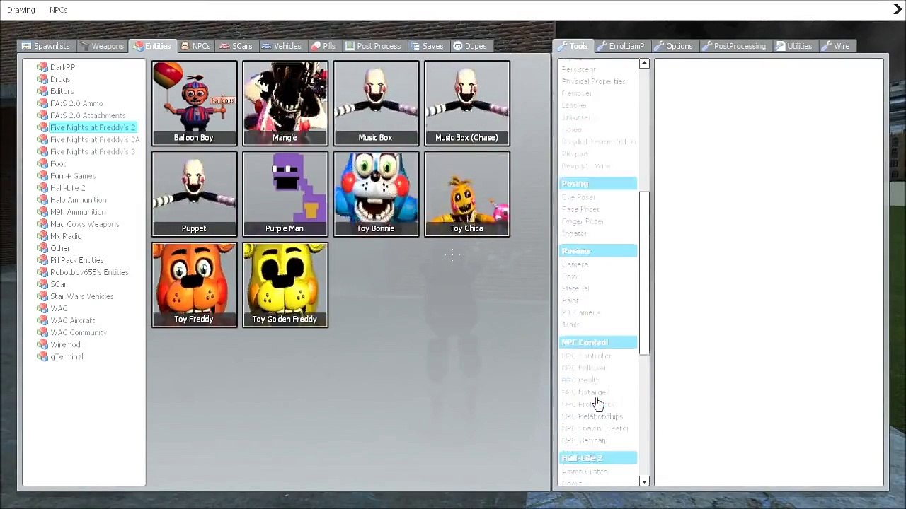This screenshot has height=509, width=906.
Task: Spawn the Balloon Boy entity
Action: coord(194,103)
